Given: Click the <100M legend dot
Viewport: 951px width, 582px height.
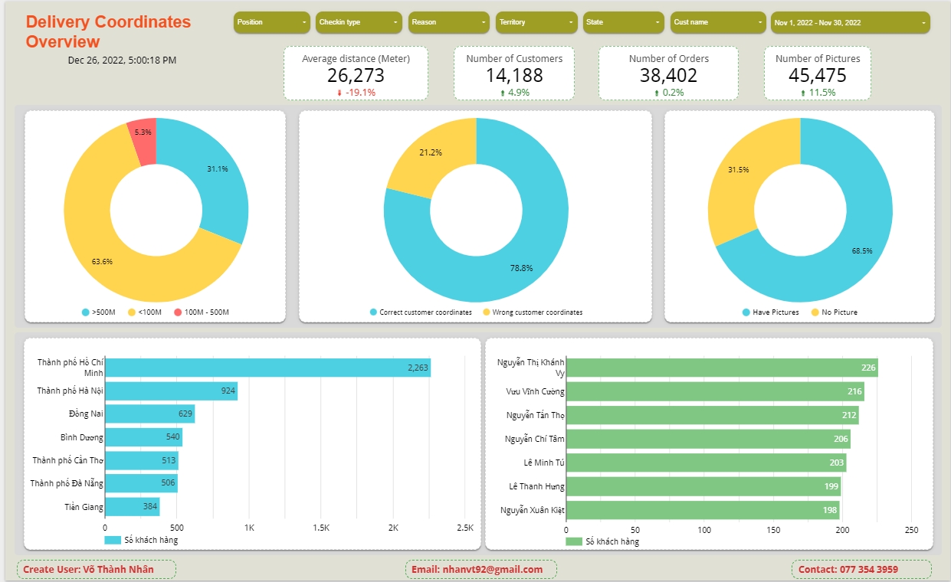Looking at the screenshot, I should [x=131, y=312].
